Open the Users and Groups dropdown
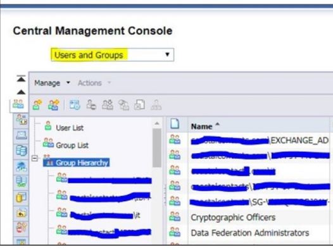Image resolution: width=333 pixels, height=250 pixels. coord(112,55)
